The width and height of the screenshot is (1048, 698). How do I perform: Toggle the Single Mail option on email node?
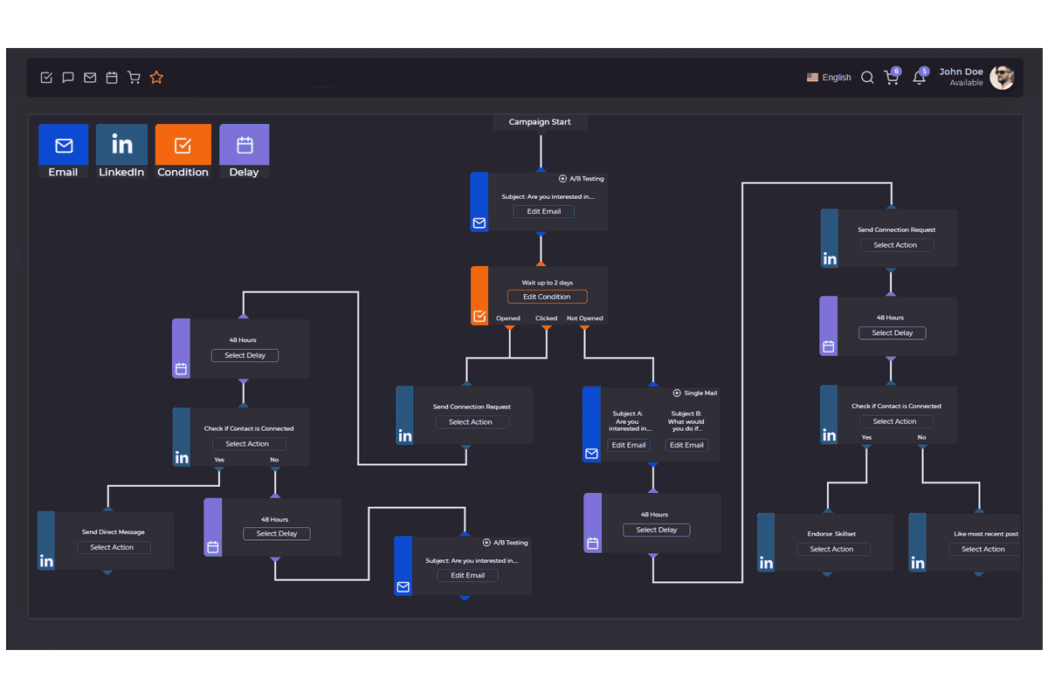(694, 393)
